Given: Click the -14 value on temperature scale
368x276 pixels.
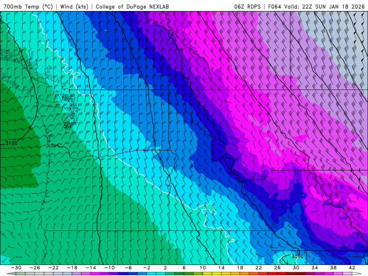Looking at the screenshot, I should [91, 268].
